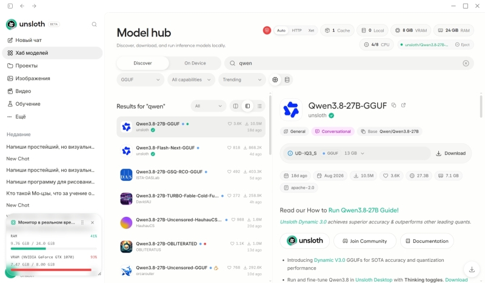Open sidebar search magnifier icon

tap(95, 24)
